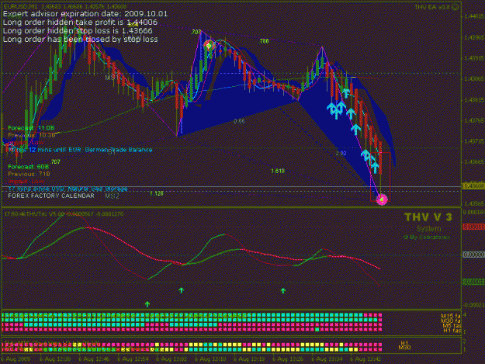Screen dimensions: 485x364
Task: Click the '6 Aug 12:38' time axis label
Action: [55, 359]
